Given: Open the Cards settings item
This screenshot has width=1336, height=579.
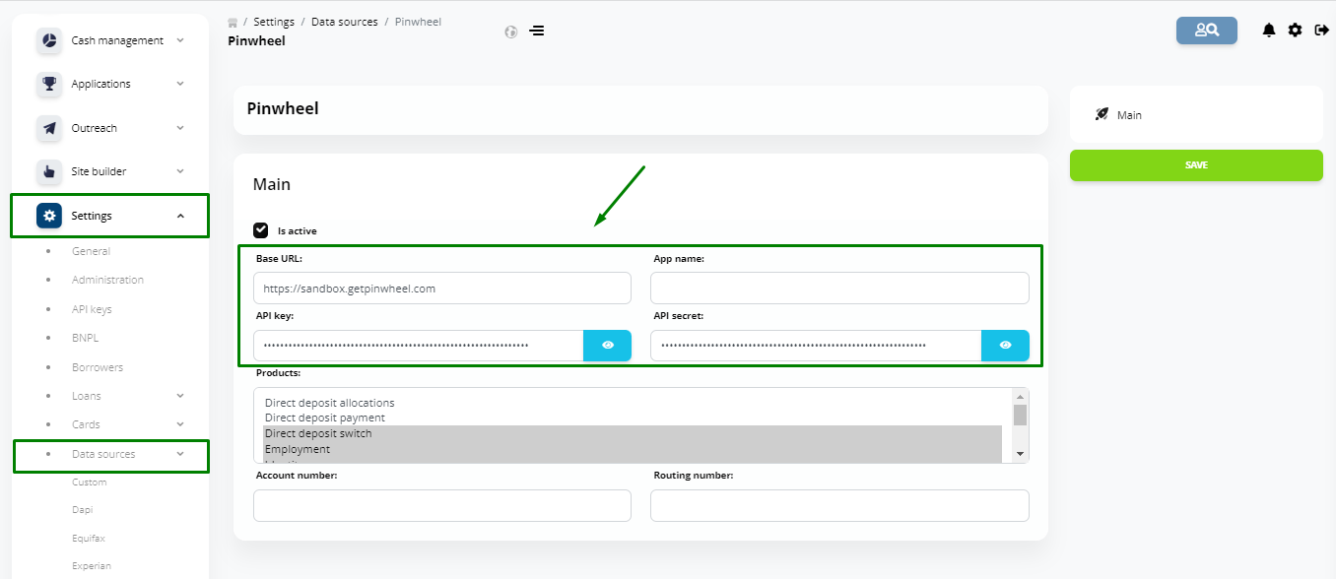Looking at the screenshot, I should [x=86, y=424].
